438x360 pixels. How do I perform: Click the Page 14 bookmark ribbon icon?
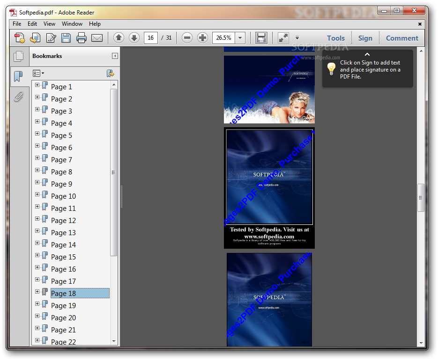click(45, 244)
